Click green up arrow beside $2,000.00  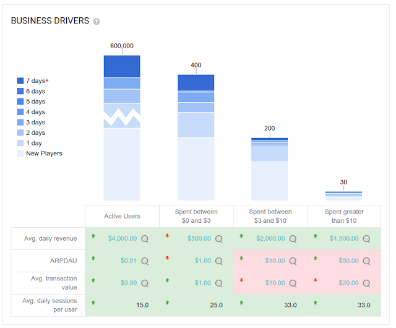(241, 236)
